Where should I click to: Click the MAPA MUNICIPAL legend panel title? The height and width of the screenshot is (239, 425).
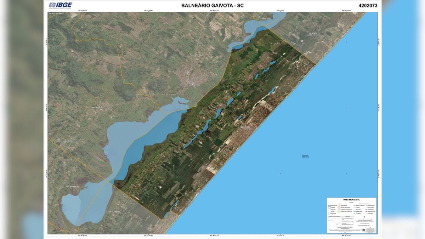352,200
